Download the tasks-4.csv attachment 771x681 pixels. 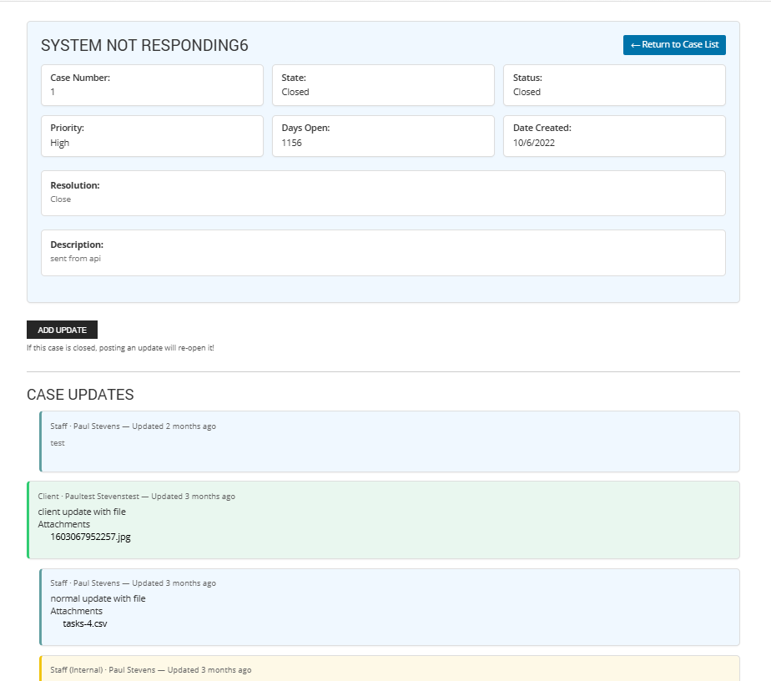(x=84, y=623)
